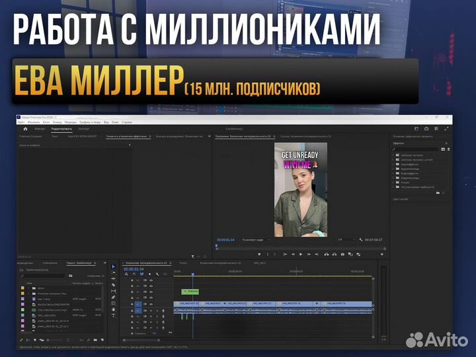The width and height of the screenshot is (476, 357).
Task: Switch to the Экспорт tab
Action: [83, 129]
